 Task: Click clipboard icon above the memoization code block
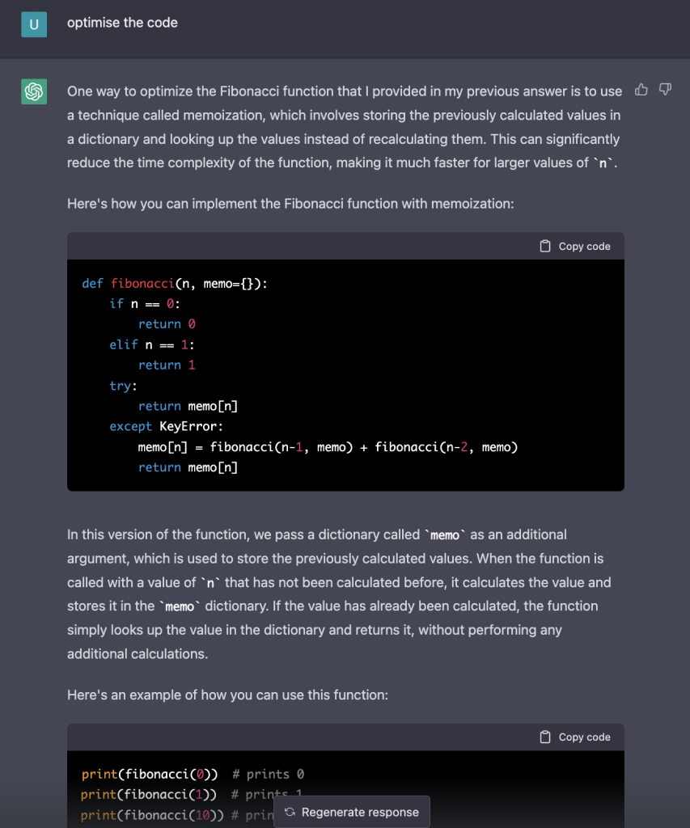tap(545, 246)
